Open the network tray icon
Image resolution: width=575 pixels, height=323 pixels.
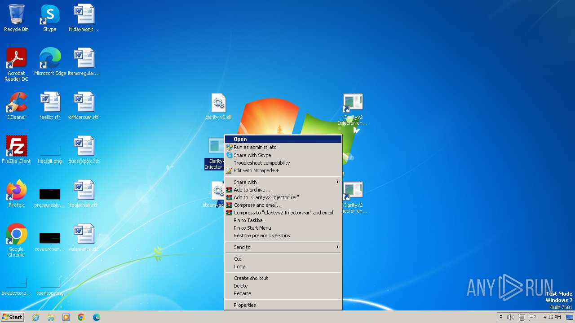pos(522,317)
